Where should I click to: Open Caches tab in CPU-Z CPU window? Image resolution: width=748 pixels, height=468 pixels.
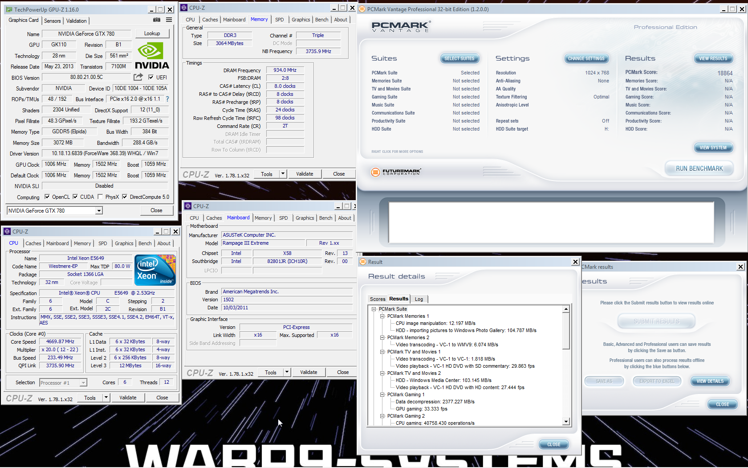click(33, 243)
